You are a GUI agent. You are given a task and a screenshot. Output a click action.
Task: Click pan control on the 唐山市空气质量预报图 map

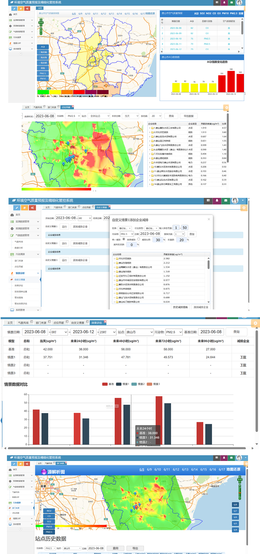(41, 22)
